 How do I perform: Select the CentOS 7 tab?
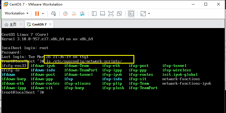(37, 24)
